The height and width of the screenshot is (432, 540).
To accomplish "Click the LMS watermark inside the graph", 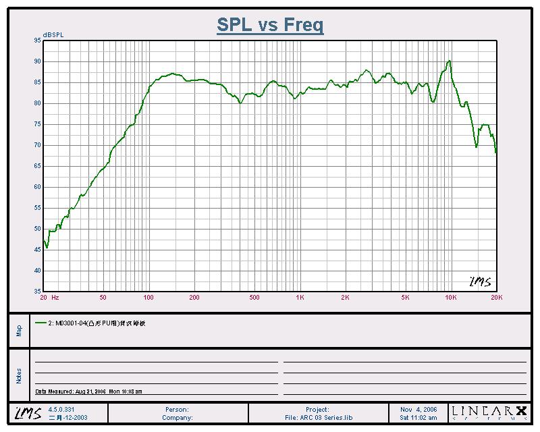I will click(480, 281).
